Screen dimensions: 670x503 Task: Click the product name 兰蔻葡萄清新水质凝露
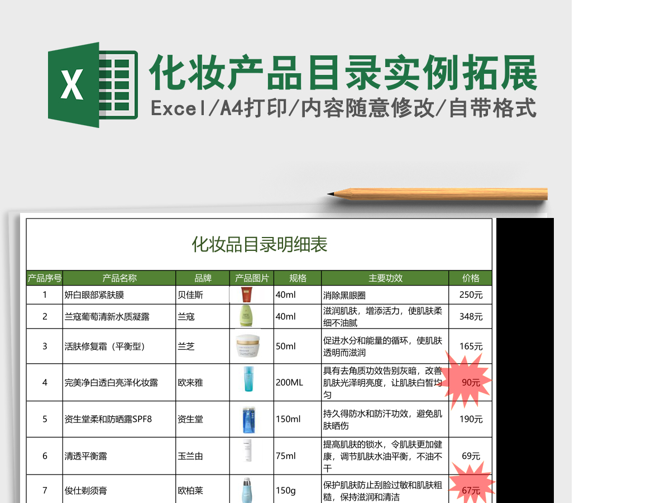click(107, 316)
